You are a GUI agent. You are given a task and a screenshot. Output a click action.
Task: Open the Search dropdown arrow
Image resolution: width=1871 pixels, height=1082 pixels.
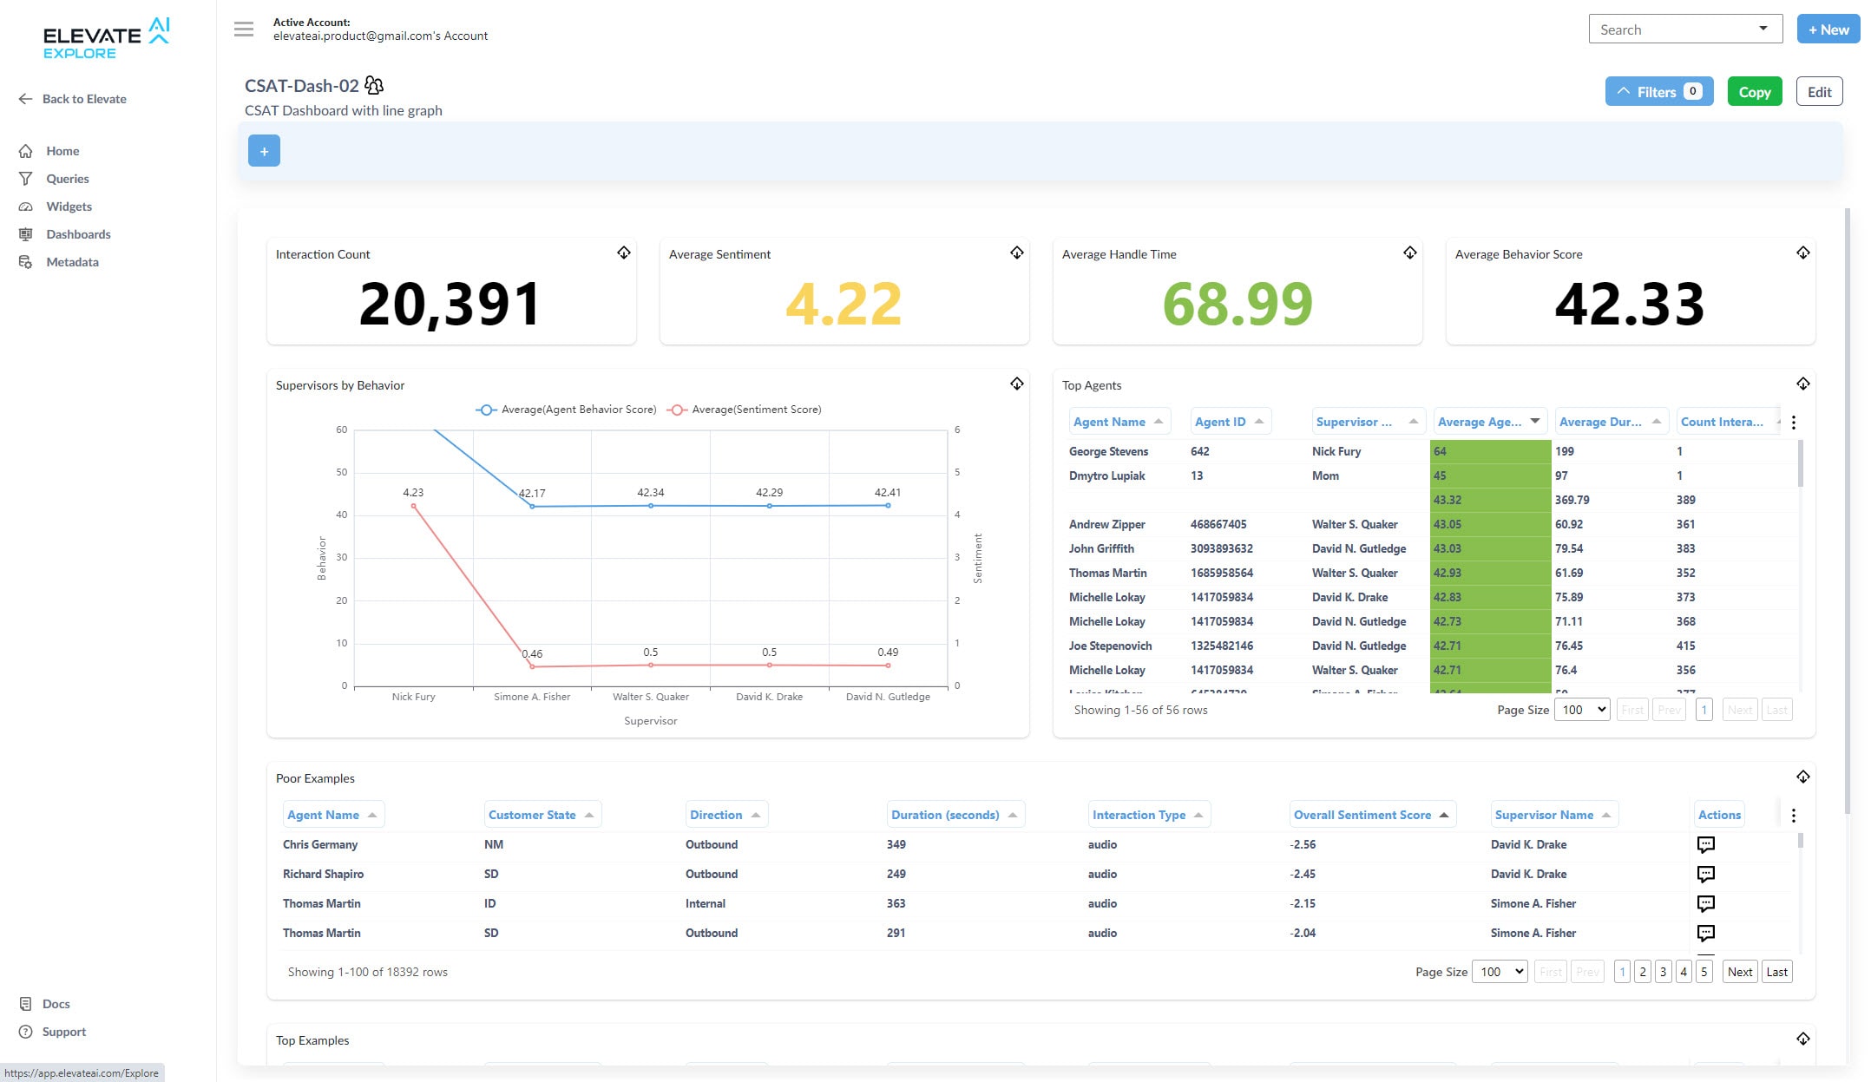click(1763, 29)
